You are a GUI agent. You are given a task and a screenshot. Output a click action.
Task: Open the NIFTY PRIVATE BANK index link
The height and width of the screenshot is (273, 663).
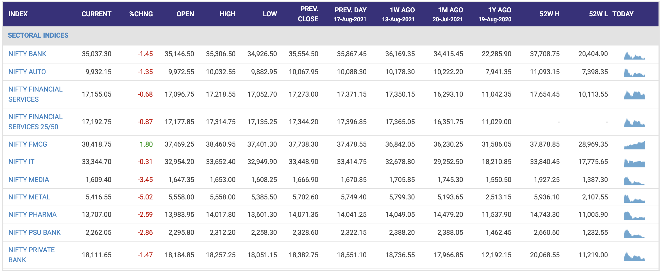(31, 255)
